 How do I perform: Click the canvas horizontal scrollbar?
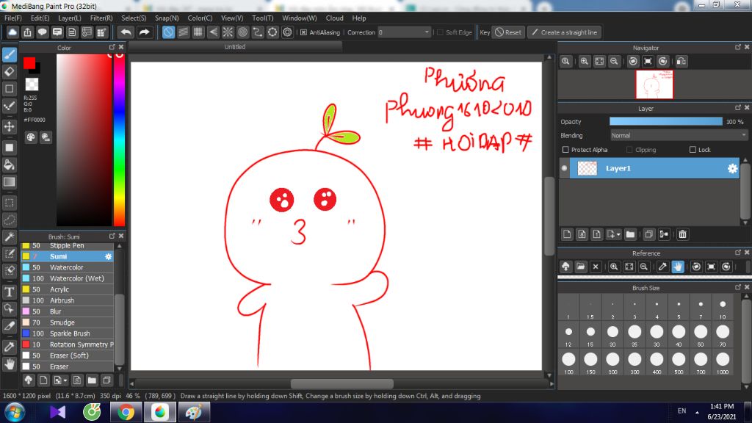coord(342,383)
